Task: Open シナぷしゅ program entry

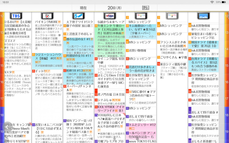Action: [110, 102]
